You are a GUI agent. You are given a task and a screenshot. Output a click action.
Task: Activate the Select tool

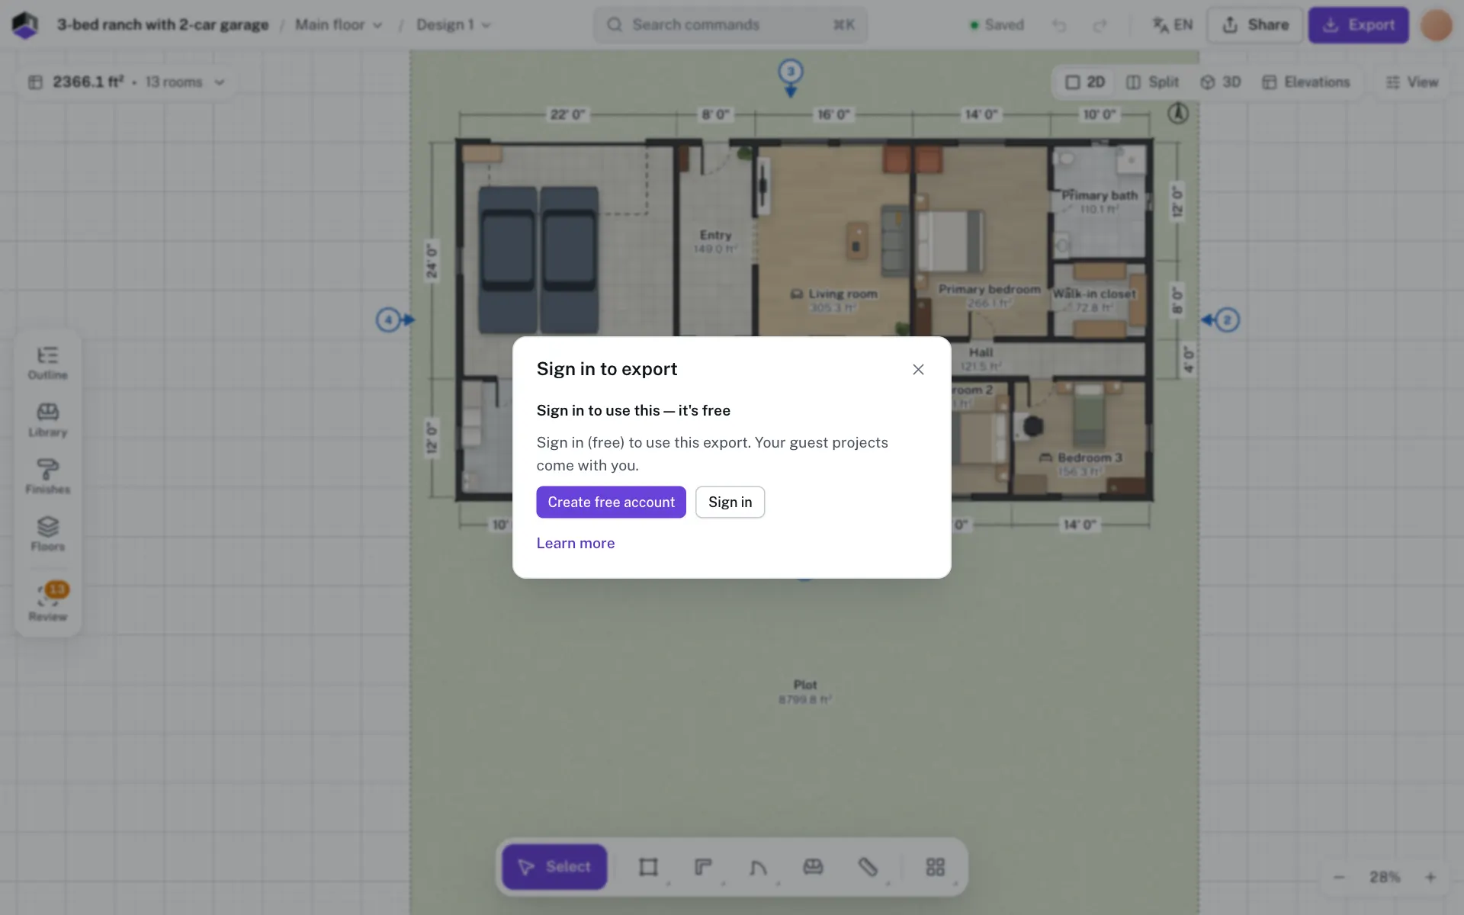554,867
